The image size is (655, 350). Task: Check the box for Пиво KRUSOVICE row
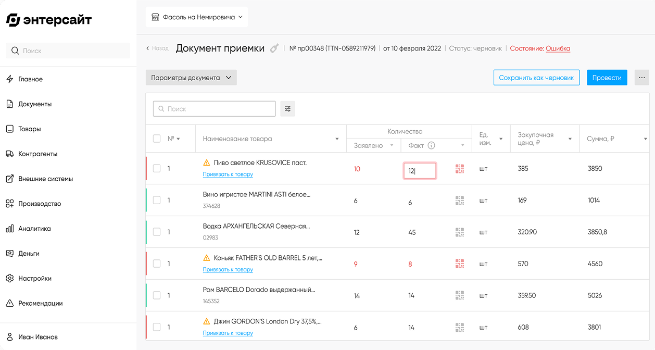tap(157, 169)
